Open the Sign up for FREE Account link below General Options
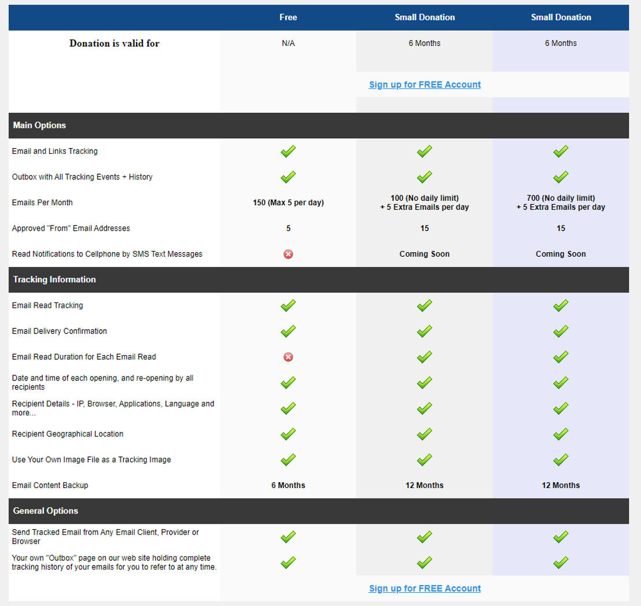 point(425,589)
